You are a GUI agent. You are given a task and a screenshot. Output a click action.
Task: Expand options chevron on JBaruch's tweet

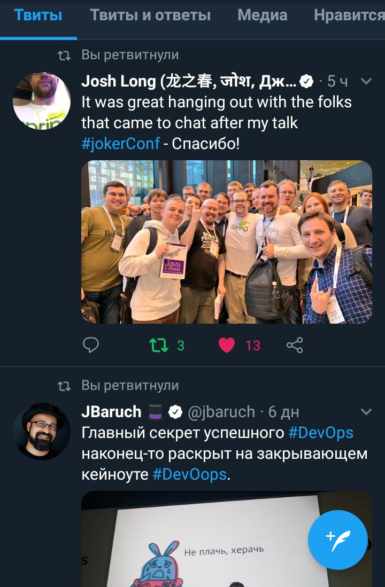366,411
